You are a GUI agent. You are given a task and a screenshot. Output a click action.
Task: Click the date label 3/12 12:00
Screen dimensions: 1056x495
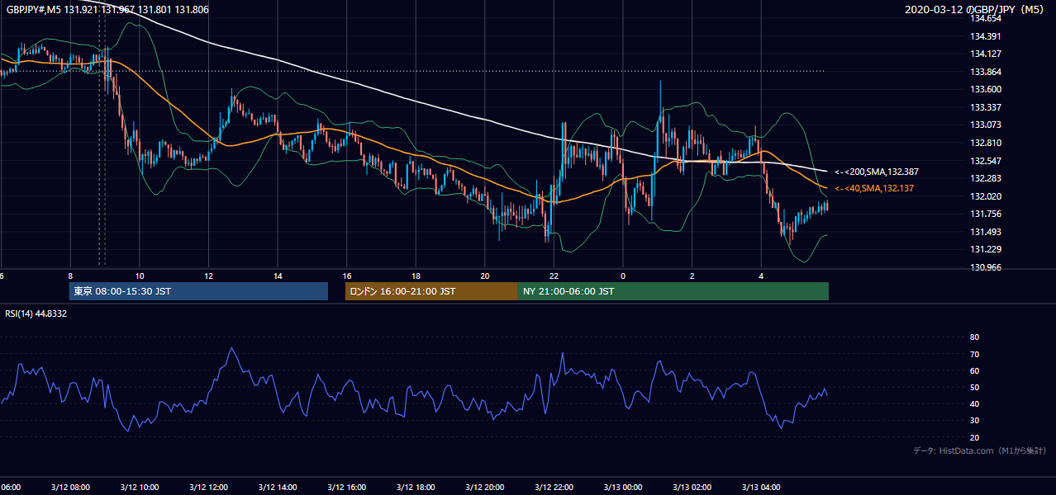point(208,487)
